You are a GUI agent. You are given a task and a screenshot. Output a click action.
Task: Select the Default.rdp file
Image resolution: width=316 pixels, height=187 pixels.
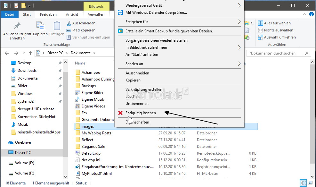coord(91,153)
